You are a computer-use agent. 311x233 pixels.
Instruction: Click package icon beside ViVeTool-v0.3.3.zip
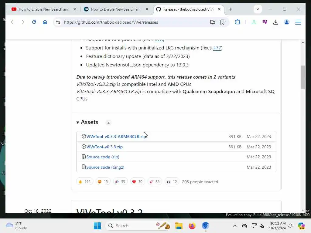pyautogui.click(x=84, y=147)
